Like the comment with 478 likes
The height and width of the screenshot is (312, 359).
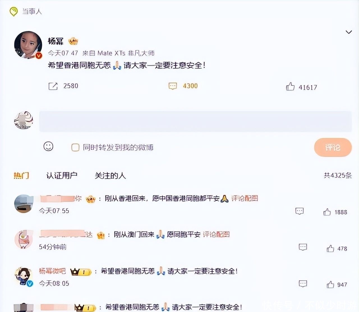point(330,248)
